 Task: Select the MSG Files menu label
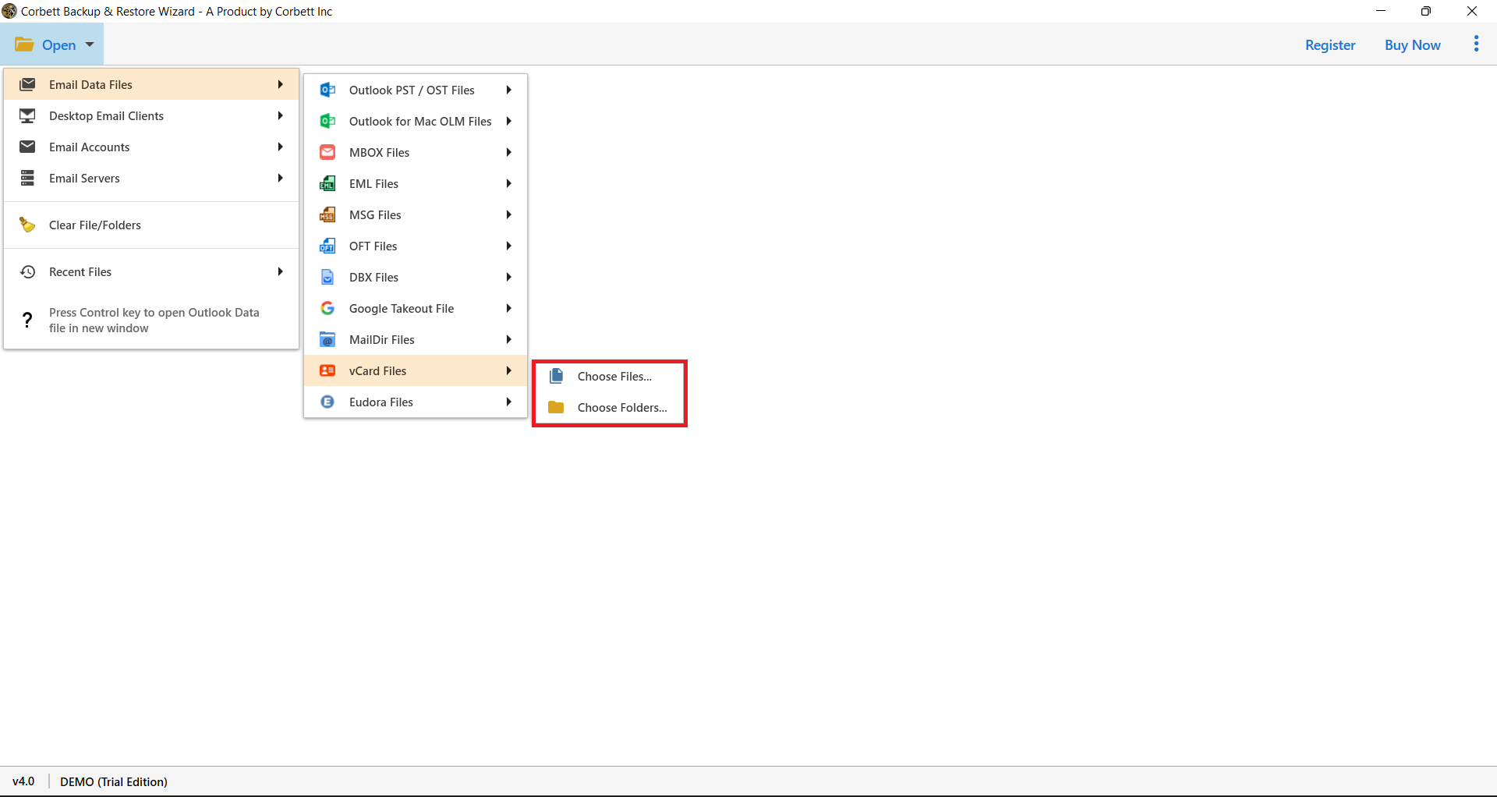(x=375, y=214)
